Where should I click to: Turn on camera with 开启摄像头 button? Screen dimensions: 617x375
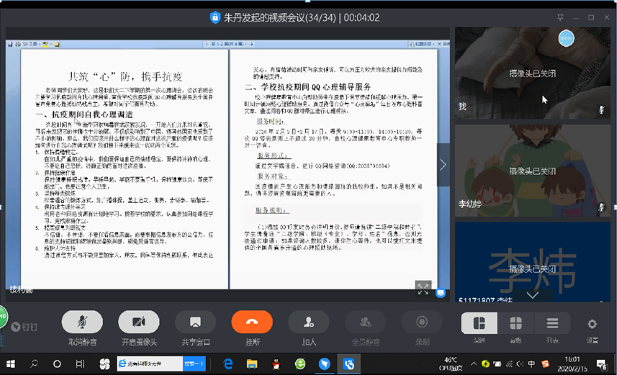tap(139, 322)
